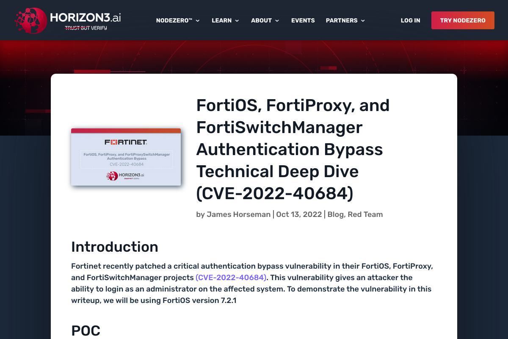
Task: Open author James Horseman's page
Action: coord(238,214)
